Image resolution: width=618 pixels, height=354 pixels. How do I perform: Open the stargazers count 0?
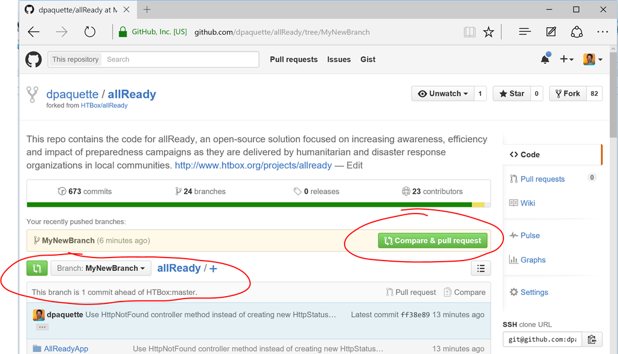pyautogui.click(x=537, y=93)
